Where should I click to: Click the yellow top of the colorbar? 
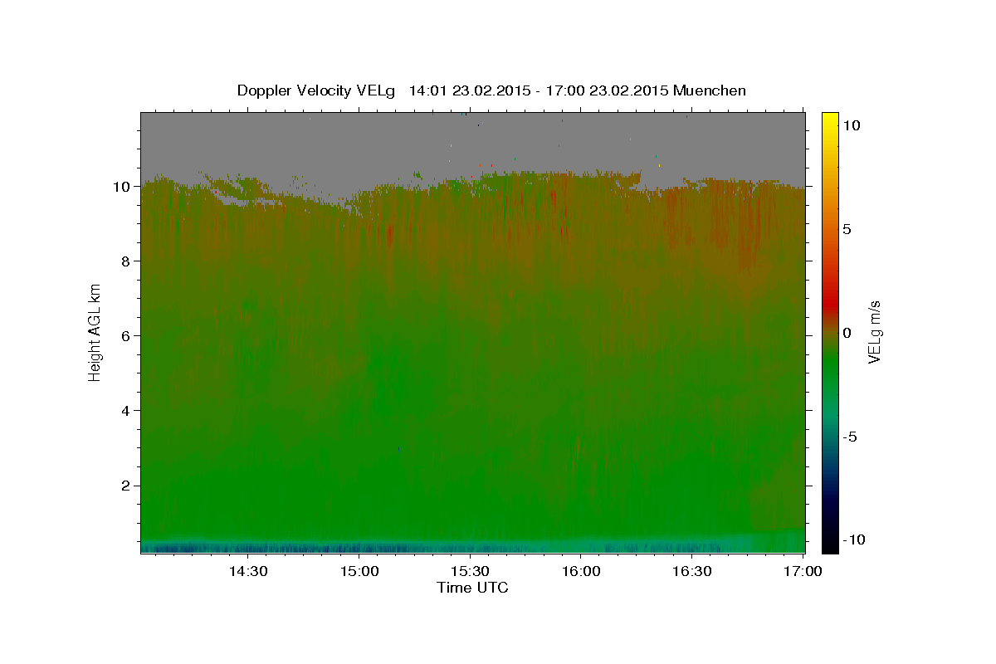830,120
